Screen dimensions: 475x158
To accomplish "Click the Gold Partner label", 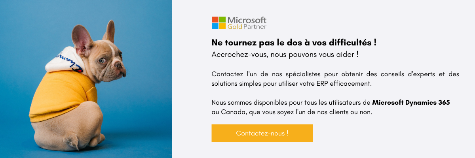I will 247,27.
